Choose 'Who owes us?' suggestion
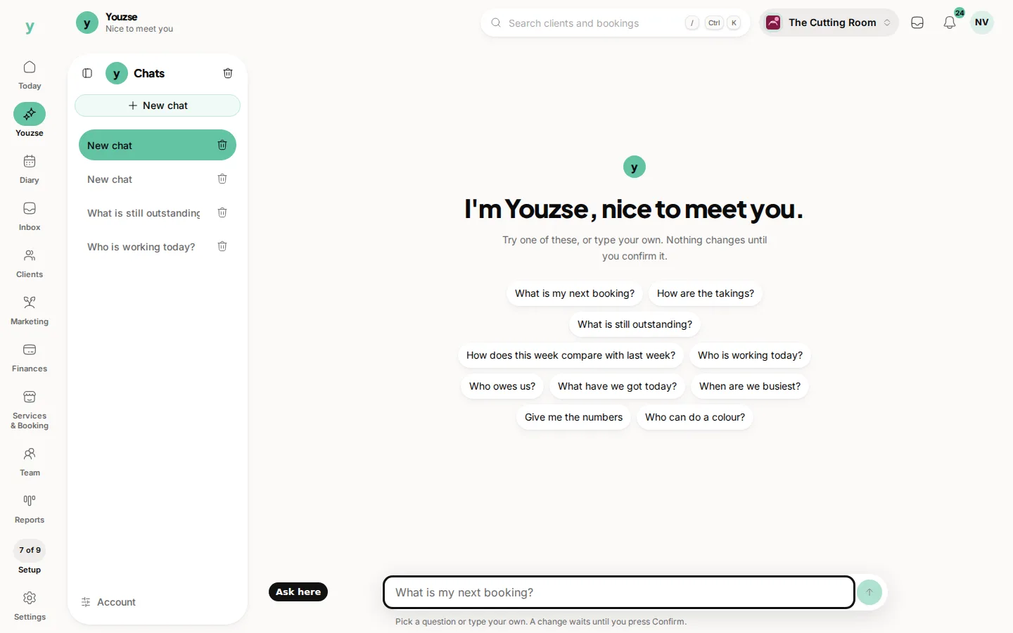Image resolution: width=1013 pixels, height=633 pixels. tap(502, 386)
